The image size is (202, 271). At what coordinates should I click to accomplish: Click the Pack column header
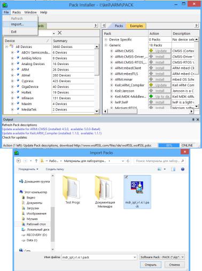tap(126, 34)
